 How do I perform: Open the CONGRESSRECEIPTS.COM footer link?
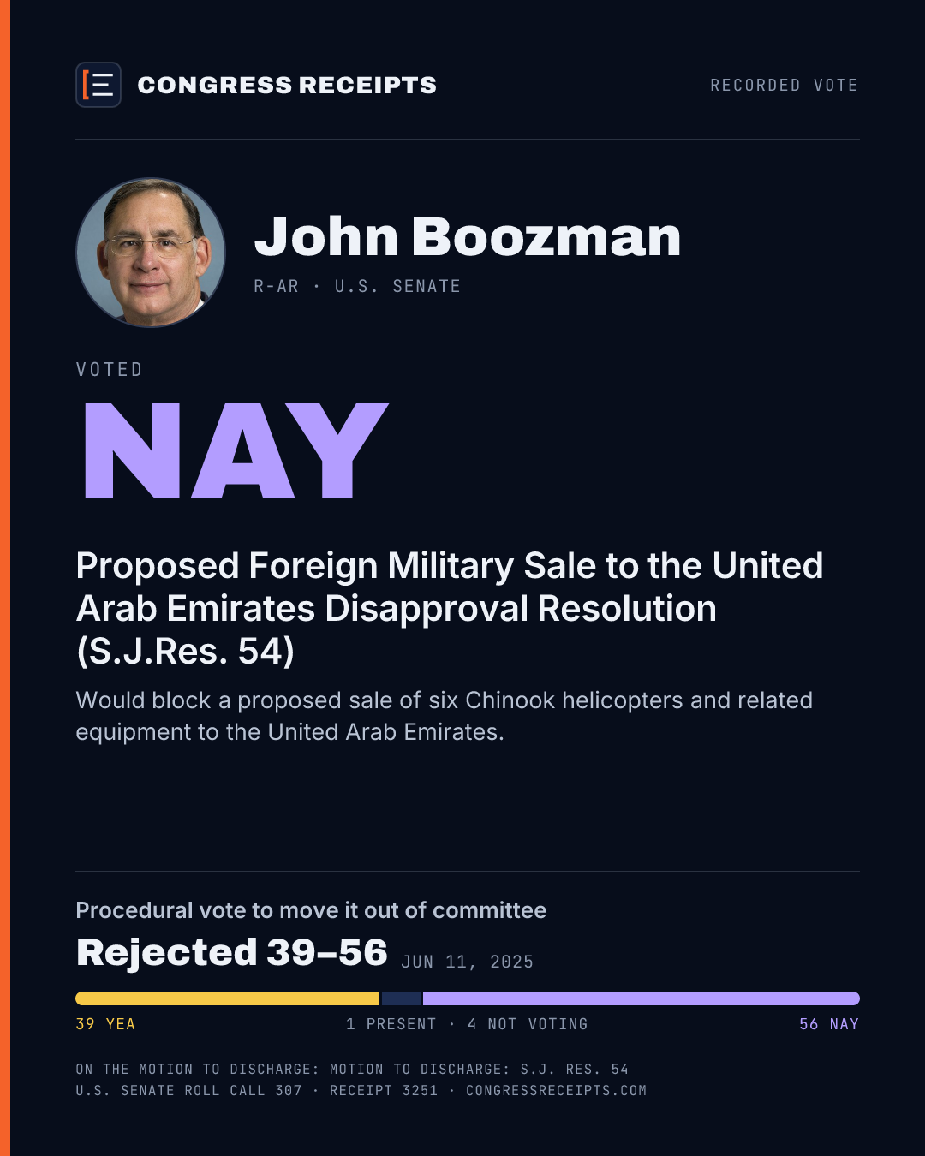(x=556, y=1091)
